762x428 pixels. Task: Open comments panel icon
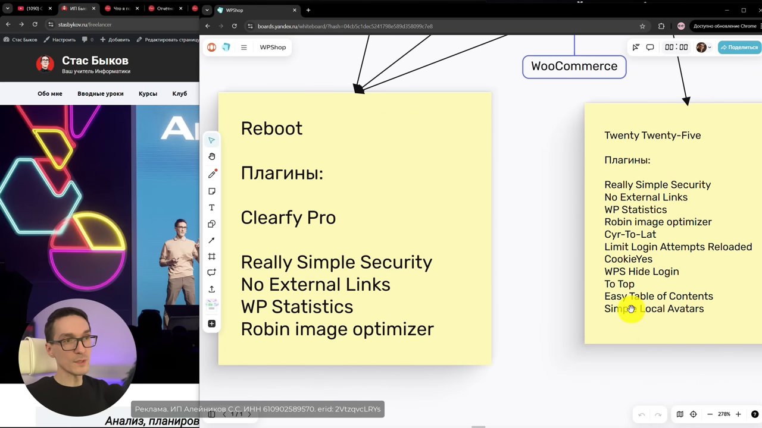(650, 47)
